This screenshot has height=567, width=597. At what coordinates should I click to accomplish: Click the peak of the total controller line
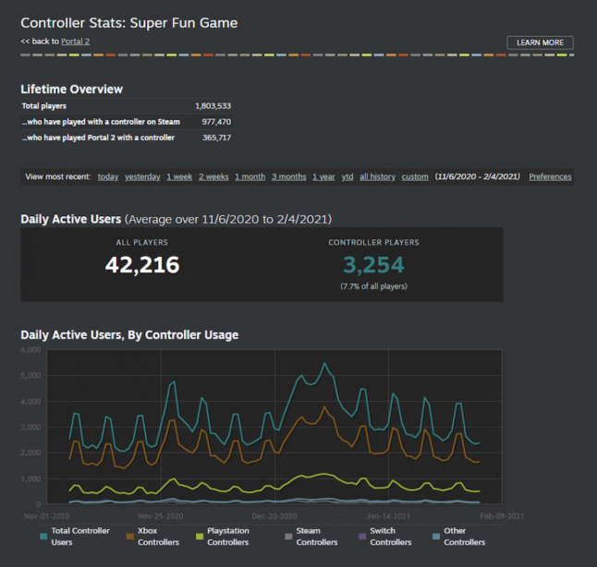[x=324, y=363]
